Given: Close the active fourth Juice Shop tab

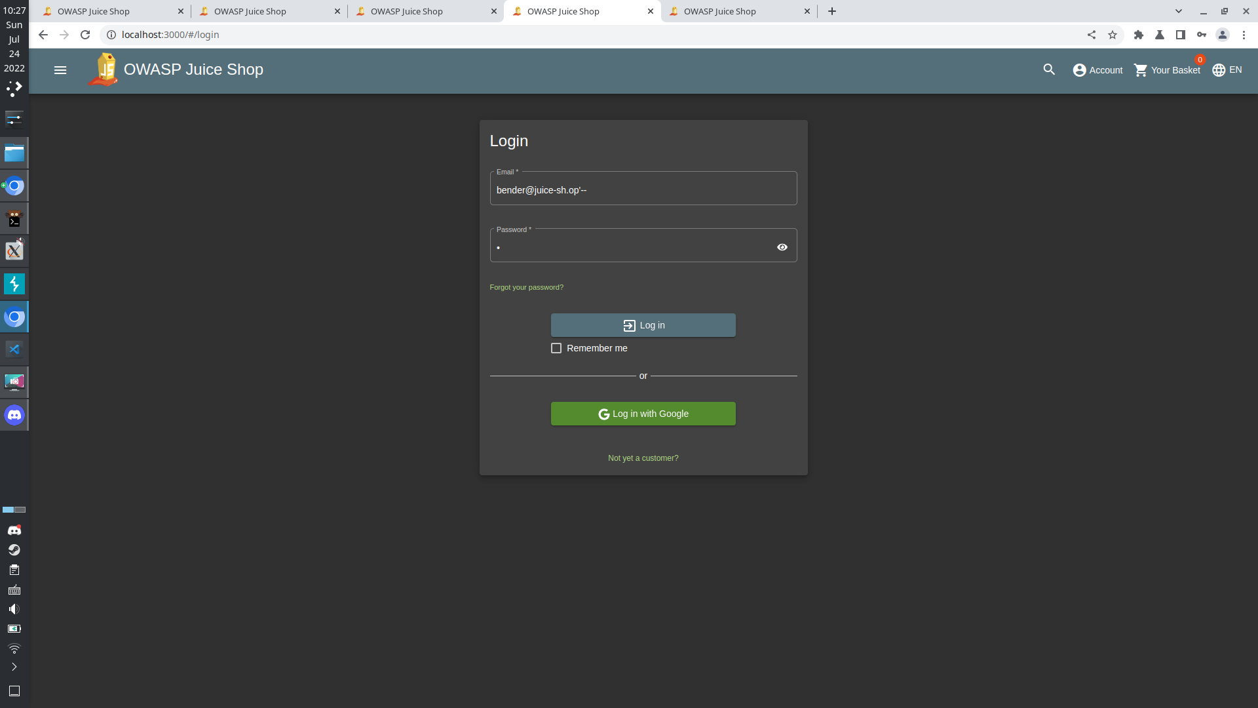Looking at the screenshot, I should pos(651,11).
